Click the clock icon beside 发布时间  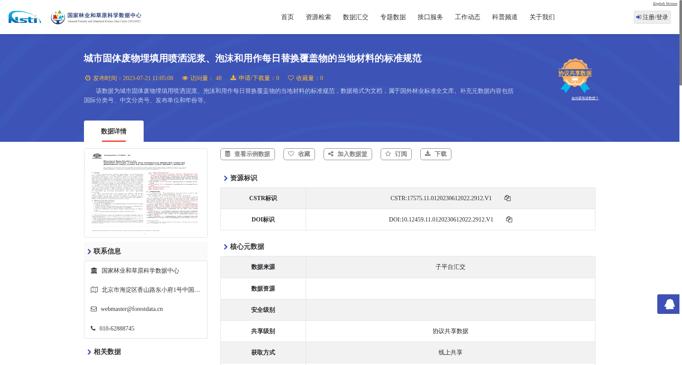pos(88,78)
